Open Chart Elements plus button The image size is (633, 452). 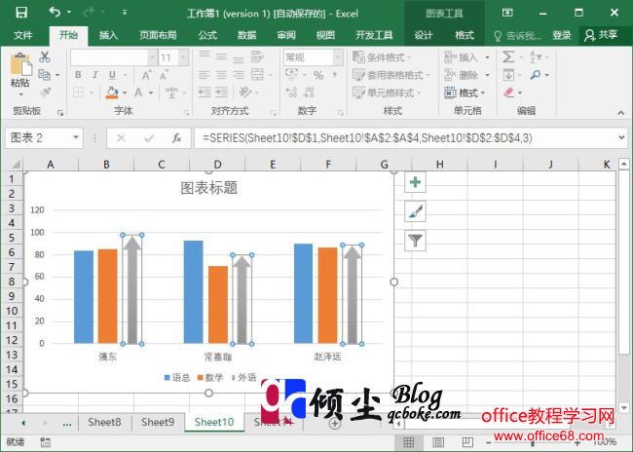coord(415,182)
